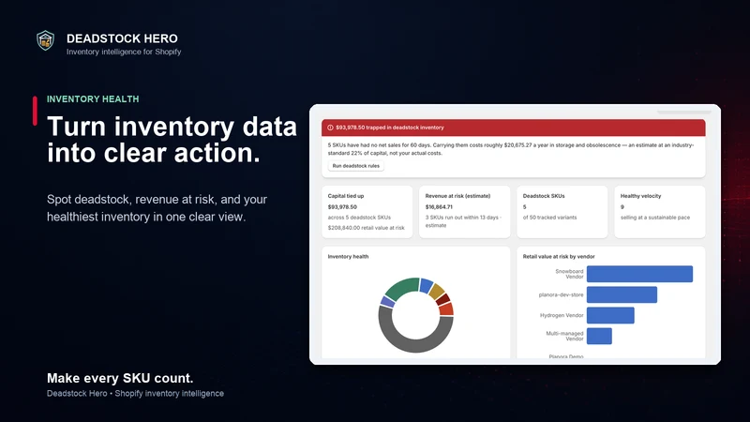Click the 'INVENTORY HEALTH' heading label

pos(93,99)
